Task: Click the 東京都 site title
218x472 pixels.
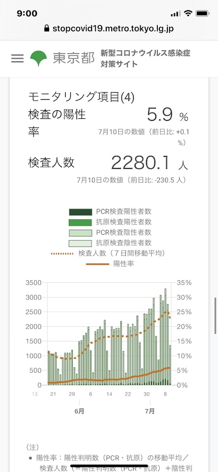Action: tap(74, 58)
